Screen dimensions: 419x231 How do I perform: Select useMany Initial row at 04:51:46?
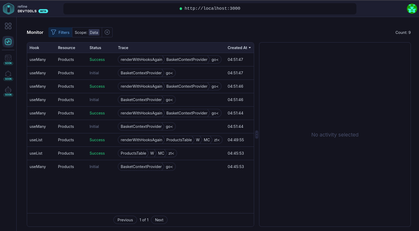(x=140, y=100)
